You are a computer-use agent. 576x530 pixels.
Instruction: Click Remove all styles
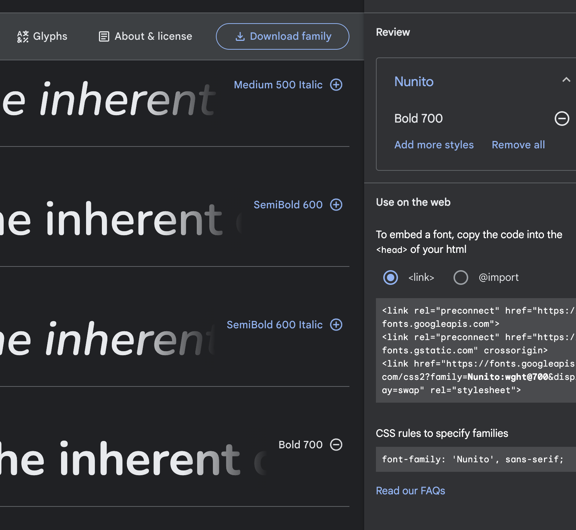coord(518,145)
